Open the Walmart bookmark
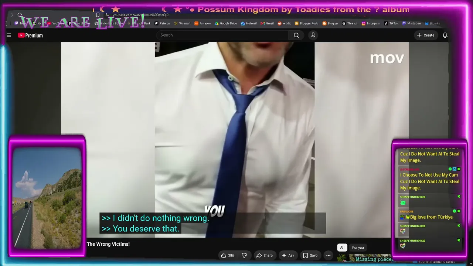The height and width of the screenshot is (266, 473). pos(182,23)
